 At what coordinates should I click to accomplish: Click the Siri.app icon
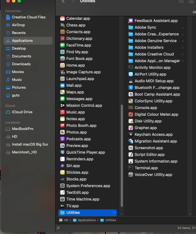(x=62, y=166)
